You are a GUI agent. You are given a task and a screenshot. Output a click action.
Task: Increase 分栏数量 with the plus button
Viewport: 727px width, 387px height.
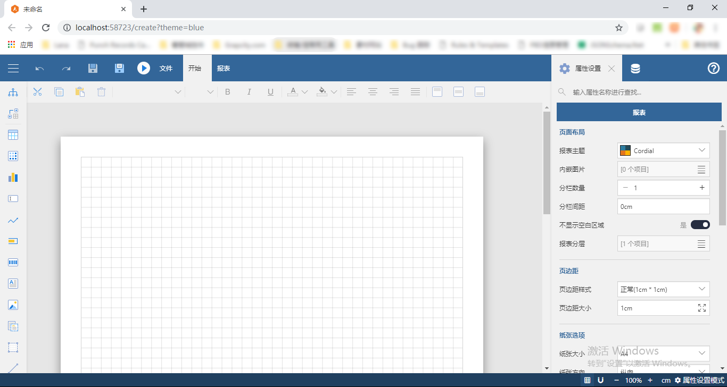click(x=702, y=188)
